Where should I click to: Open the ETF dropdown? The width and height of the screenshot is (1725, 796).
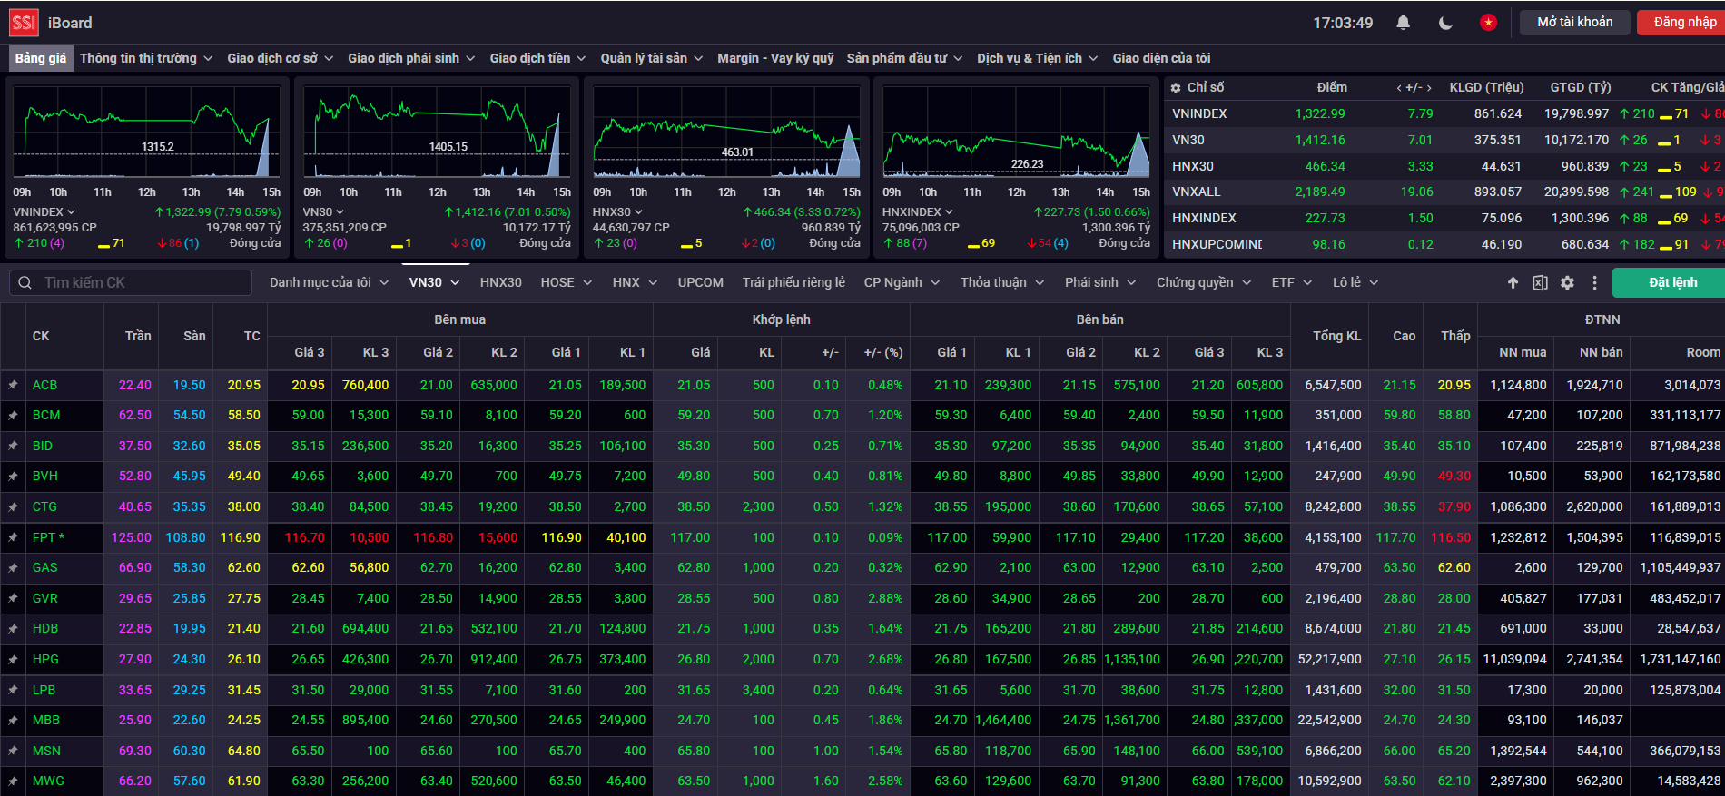pos(1292,283)
